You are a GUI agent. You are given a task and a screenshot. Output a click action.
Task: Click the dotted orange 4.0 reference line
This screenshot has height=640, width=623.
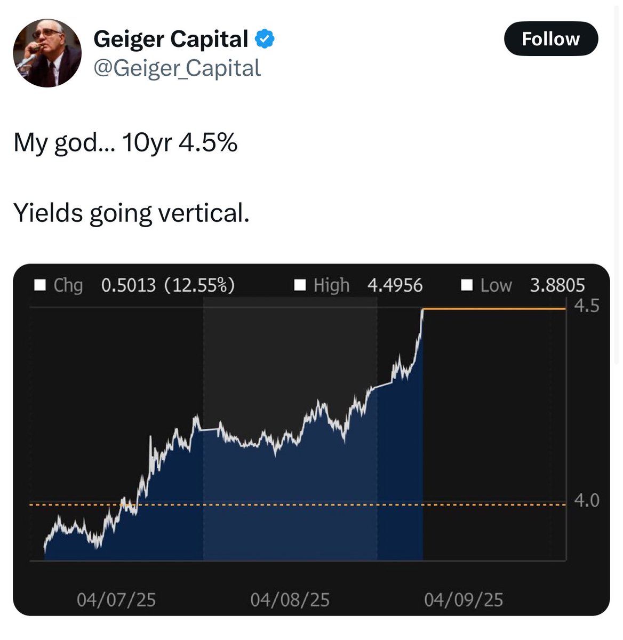click(x=298, y=504)
